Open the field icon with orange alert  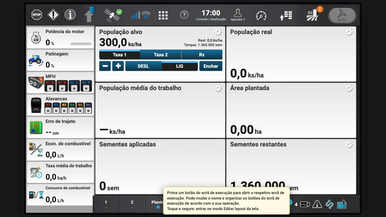(x=315, y=14)
